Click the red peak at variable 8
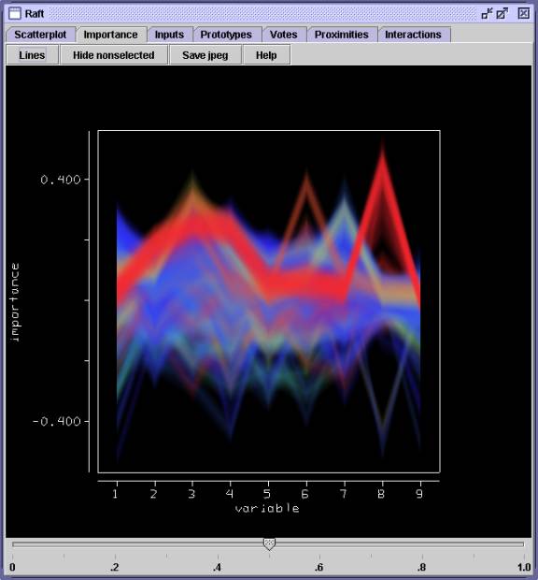 click(x=383, y=160)
